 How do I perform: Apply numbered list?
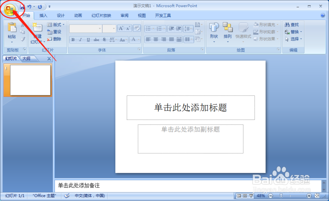click(161, 29)
